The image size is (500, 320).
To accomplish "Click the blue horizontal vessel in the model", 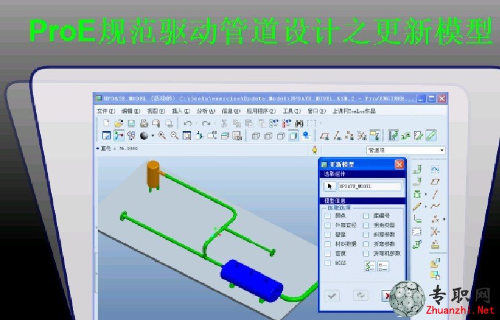I will click(252, 281).
